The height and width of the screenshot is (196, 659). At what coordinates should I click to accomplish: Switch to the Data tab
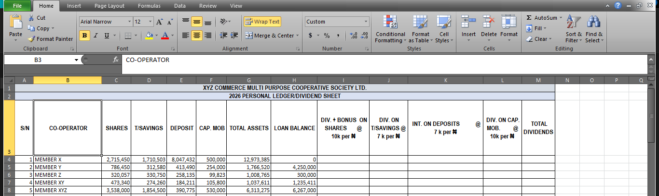click(x=180, y=6)
